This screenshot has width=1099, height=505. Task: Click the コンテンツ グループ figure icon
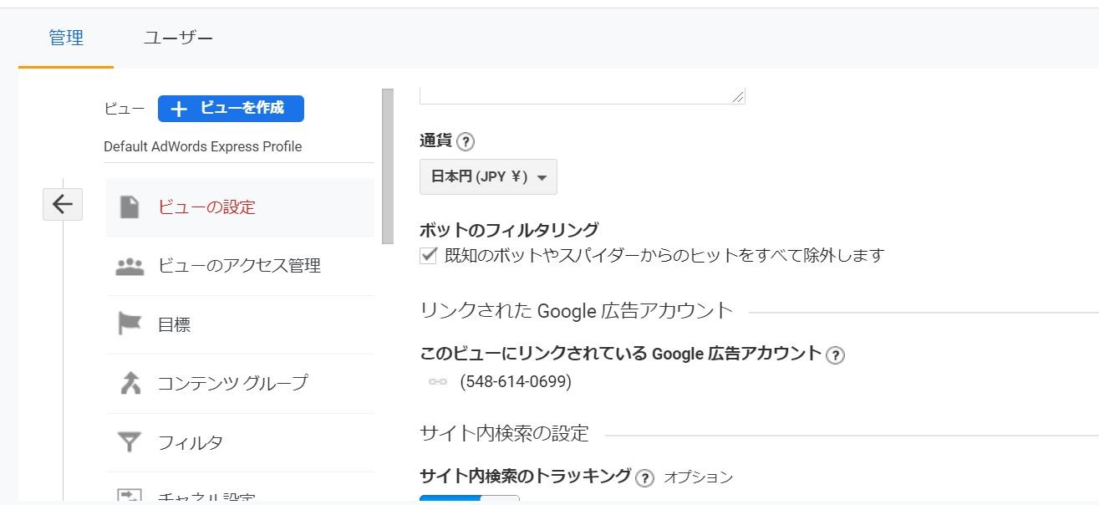coord(130,383)
